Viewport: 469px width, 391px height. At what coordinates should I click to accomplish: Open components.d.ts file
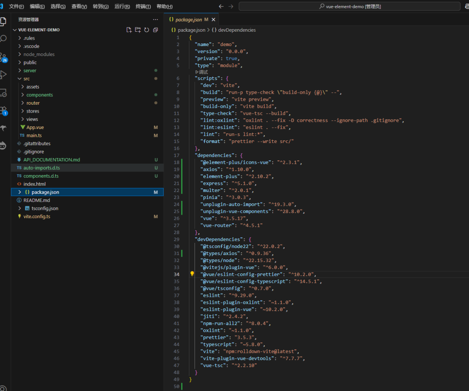(x=41, y=176)
